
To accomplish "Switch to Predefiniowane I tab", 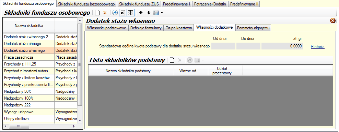I will 176,4.
